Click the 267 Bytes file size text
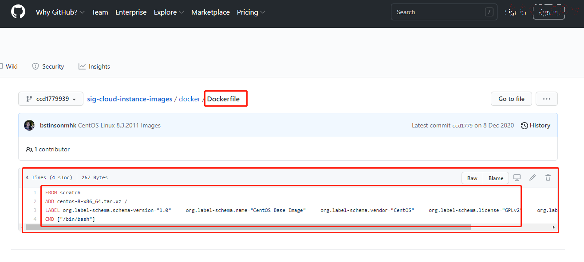The image size is (584, 262). click(95, 177)
